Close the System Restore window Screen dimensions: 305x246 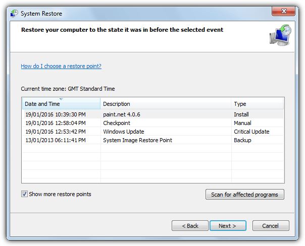(284, 11)
